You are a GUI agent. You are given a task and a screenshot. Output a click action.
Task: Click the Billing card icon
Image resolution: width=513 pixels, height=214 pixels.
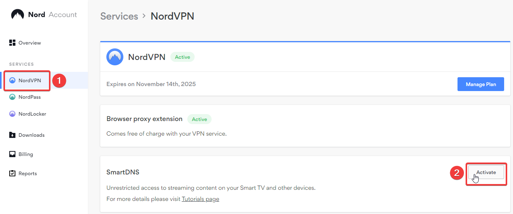12,154
